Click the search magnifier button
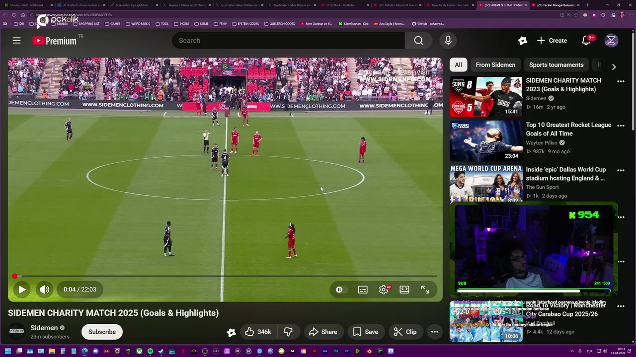 click(x=418, y=41)
